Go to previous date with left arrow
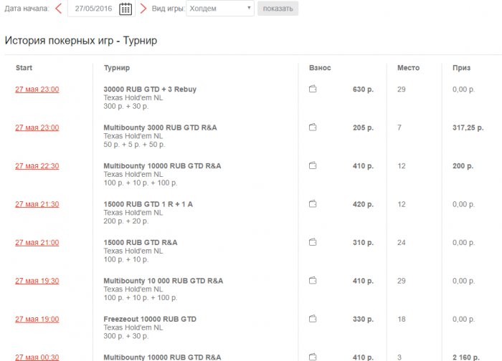Screen dimensions: 502x361 point(59,9)
